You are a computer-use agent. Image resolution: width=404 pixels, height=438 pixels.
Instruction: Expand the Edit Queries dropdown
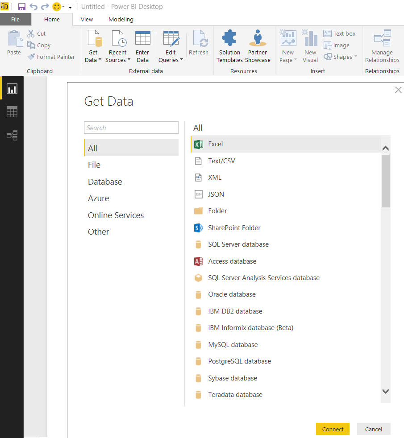click(182, 60)
